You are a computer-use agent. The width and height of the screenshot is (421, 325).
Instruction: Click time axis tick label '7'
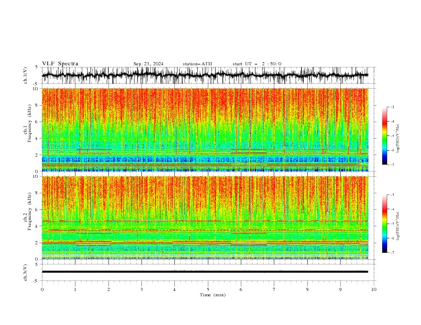[x=274, y=289]
